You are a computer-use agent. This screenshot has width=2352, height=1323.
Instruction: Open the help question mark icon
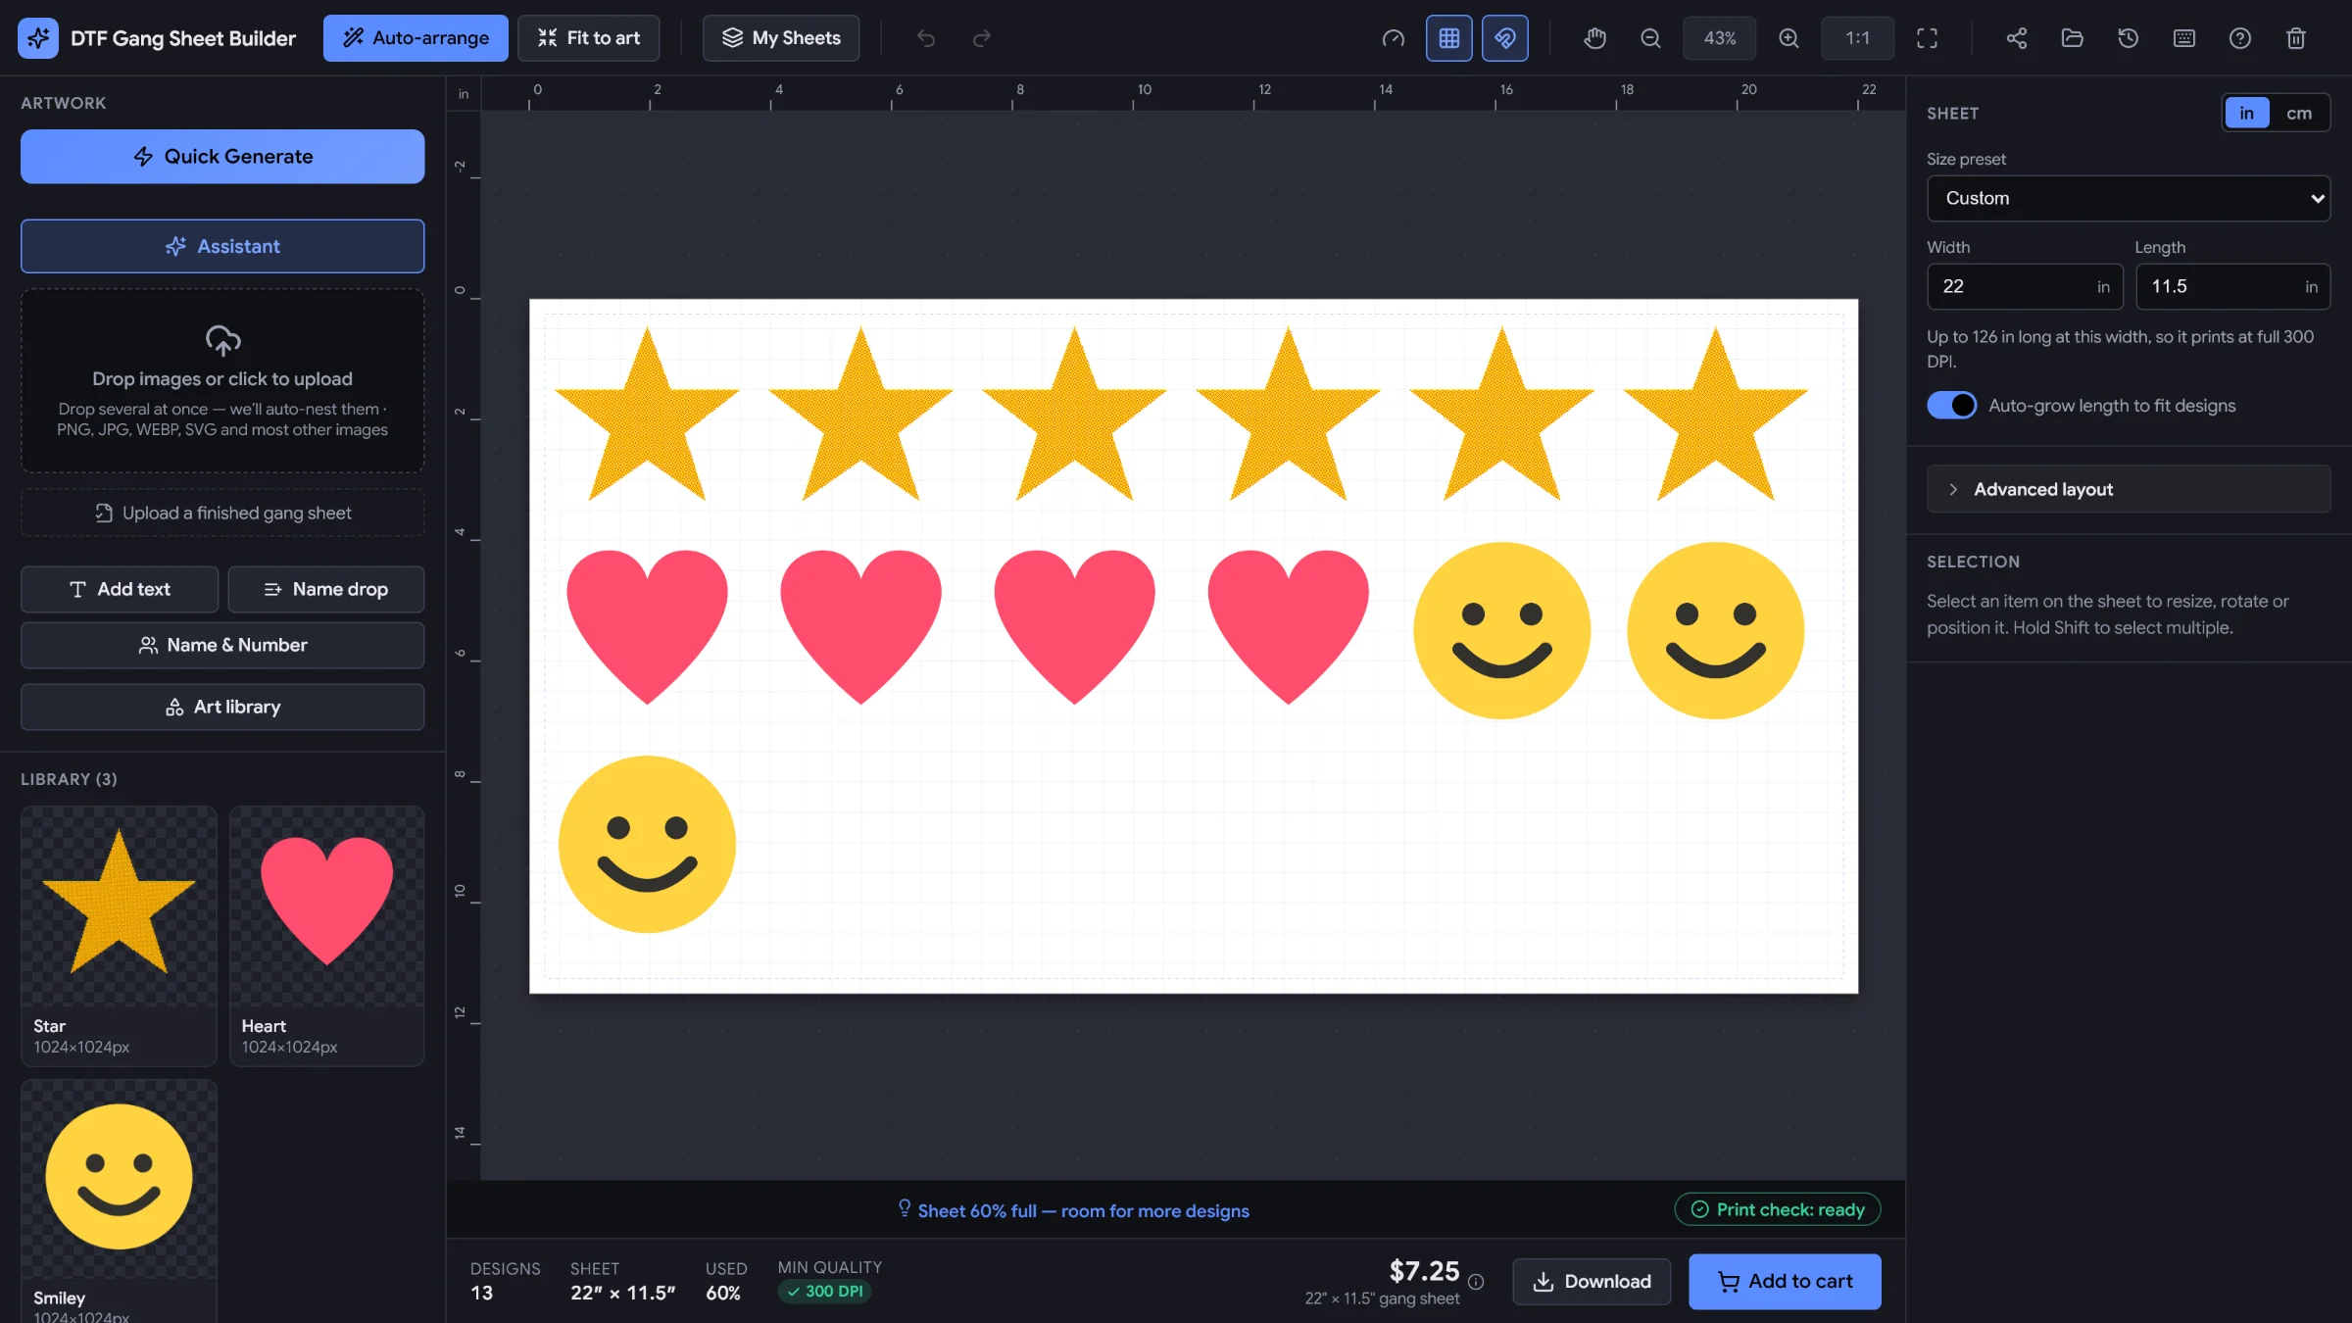pyautogui.click(x=2239, y=38)
